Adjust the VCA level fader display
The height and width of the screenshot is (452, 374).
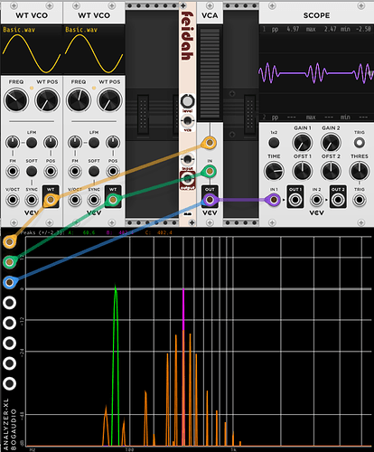coord(210,73)
